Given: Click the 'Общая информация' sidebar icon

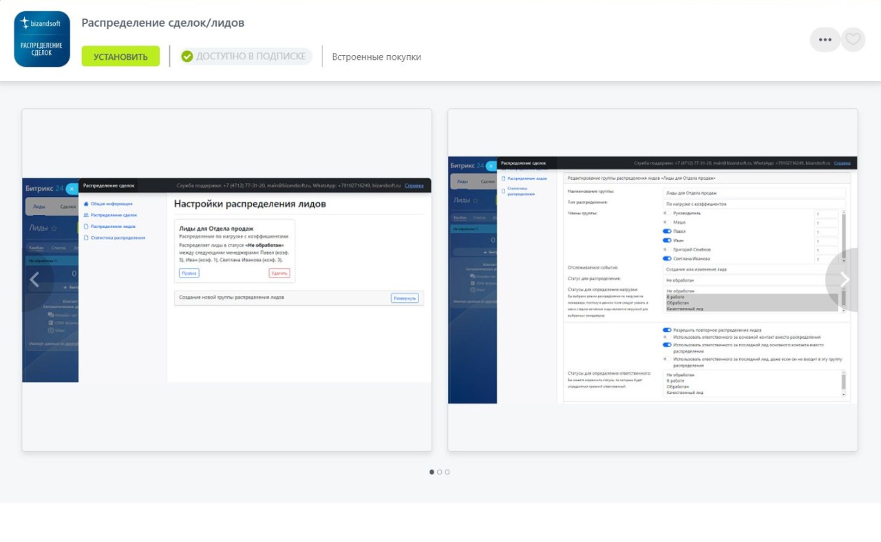Looking at the screenshot, I should 86,204.
